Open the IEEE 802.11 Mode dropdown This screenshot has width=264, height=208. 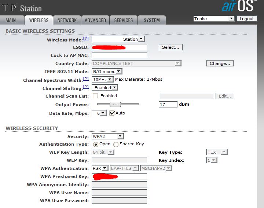click(107, 72)
